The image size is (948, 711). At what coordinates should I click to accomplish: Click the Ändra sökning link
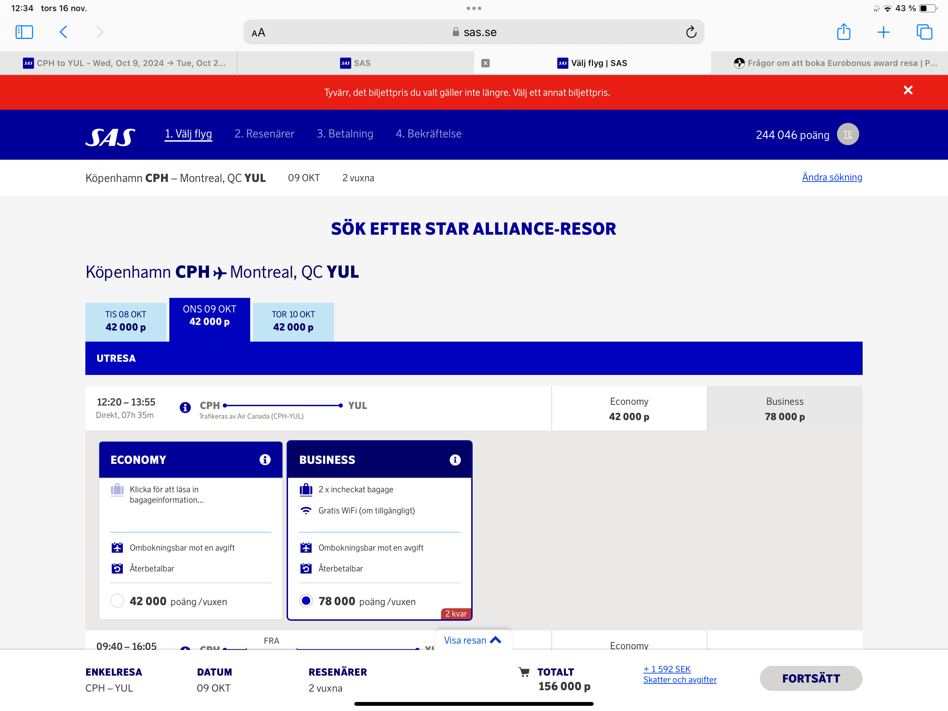[x=831, y=177]
